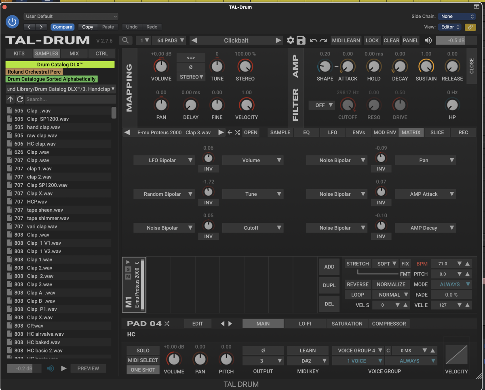Toggle preview speaker icon at bottom left
Viewport: 485px width, 390px height.
[51, 369]
